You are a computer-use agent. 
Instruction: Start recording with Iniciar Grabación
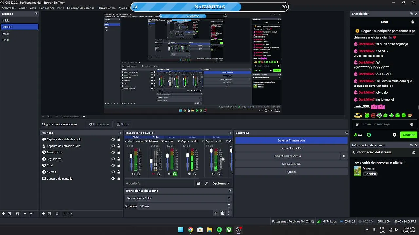[x=291, y=148]
